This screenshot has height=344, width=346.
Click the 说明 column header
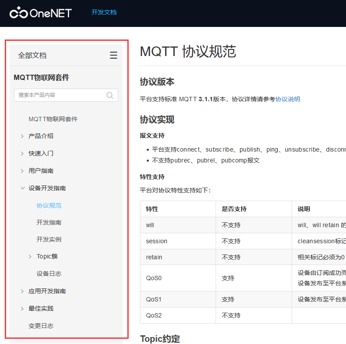click(304, 209)
